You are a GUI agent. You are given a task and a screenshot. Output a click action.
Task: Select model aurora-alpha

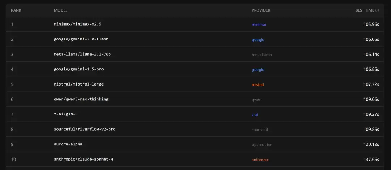coord(68,144)
